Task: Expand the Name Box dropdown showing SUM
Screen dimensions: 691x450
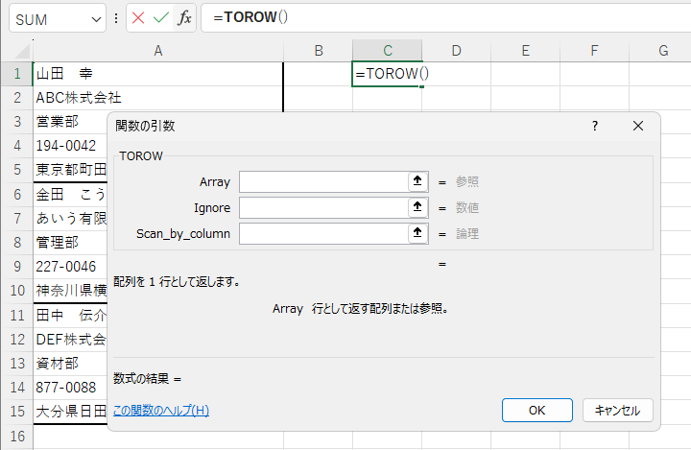Action: 96,19
